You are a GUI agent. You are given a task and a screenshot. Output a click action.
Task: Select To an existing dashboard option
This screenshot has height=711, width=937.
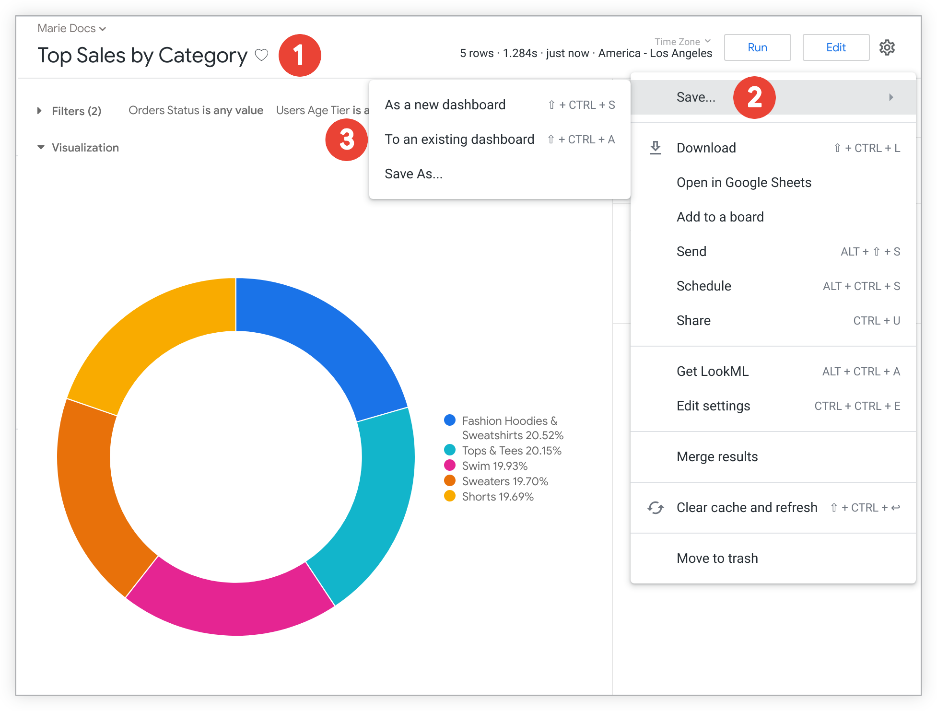[x=458, y=139]
